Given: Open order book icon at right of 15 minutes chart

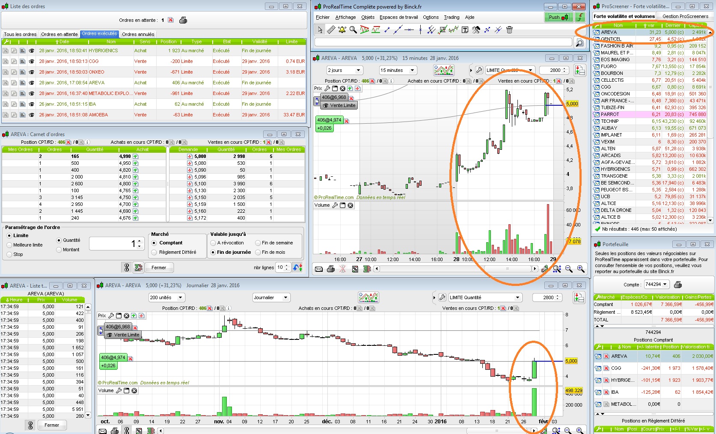Looking at the screenshot, I should coord(580,70).
